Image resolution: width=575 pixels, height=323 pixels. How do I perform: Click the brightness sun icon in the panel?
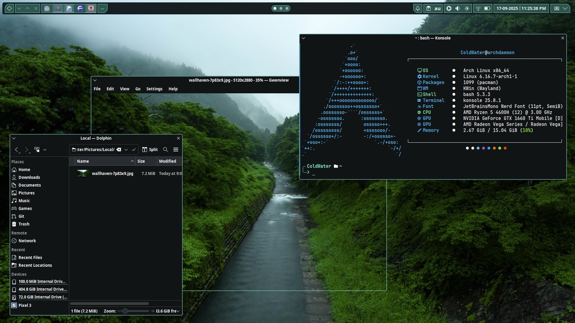point(466,8)
